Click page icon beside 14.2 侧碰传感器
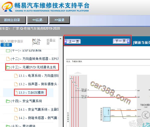This screenshot has height=127, width=150. [x=16, y=118]
